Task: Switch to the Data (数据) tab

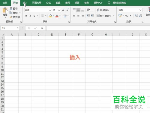Action: click(58, 3)
